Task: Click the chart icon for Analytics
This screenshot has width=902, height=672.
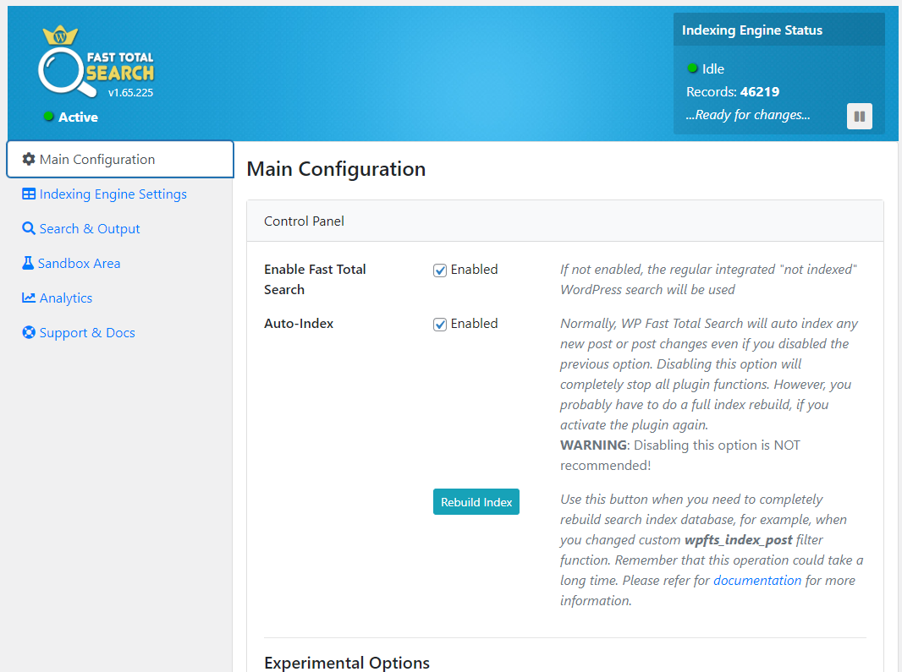Action: (x=29, y=298)
